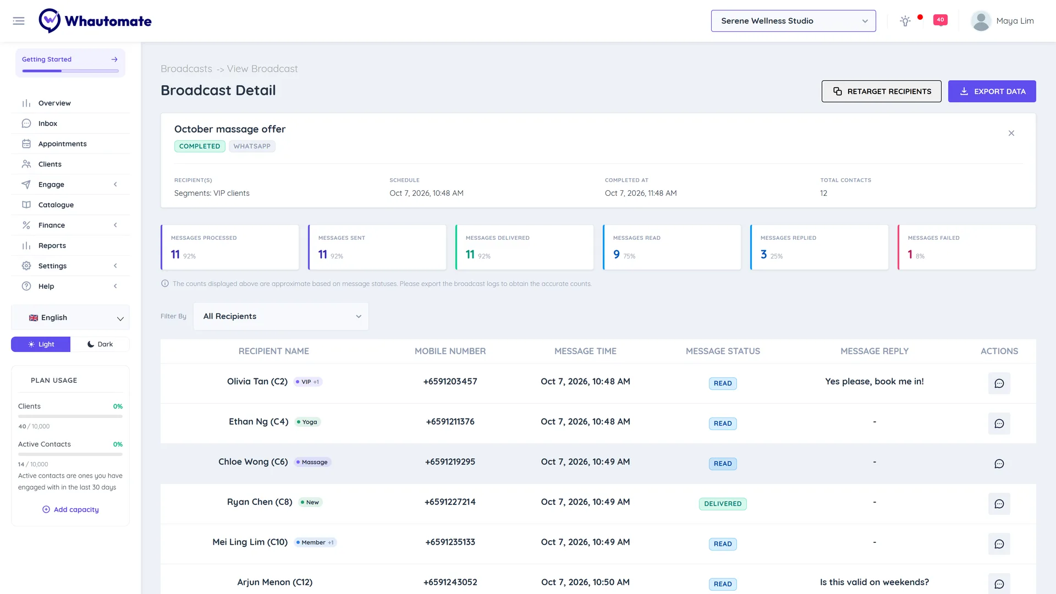Open chat for Chloe Wong row
Screen dimensions: 1056x594
pos(999,464)
